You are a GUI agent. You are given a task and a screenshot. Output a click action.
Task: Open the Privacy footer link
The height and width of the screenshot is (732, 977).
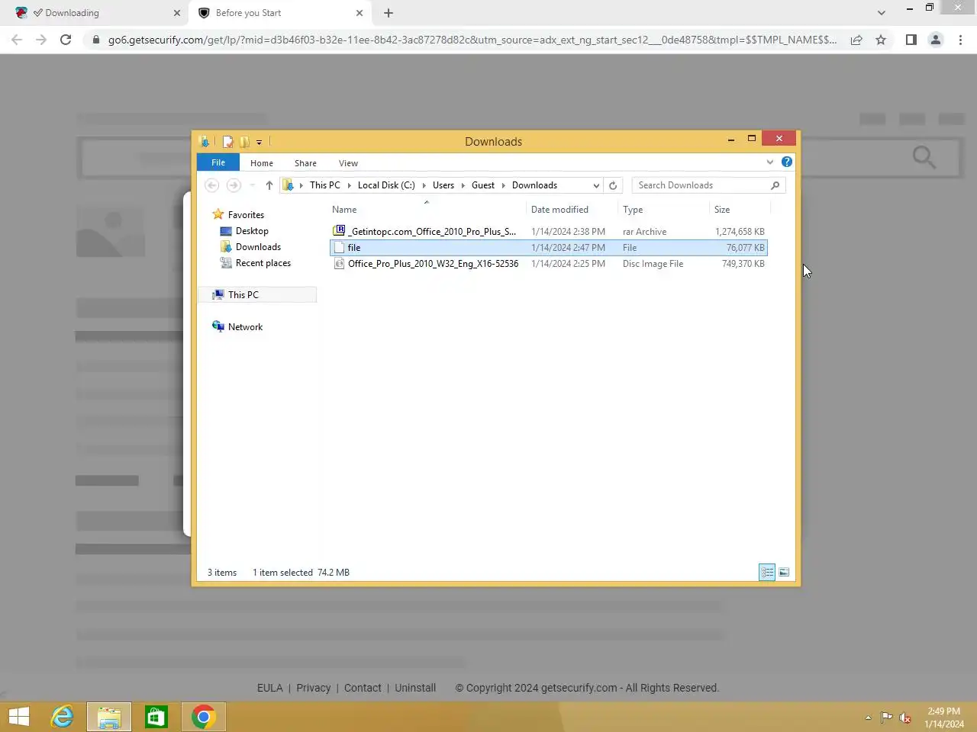click(x=314, y=688)
